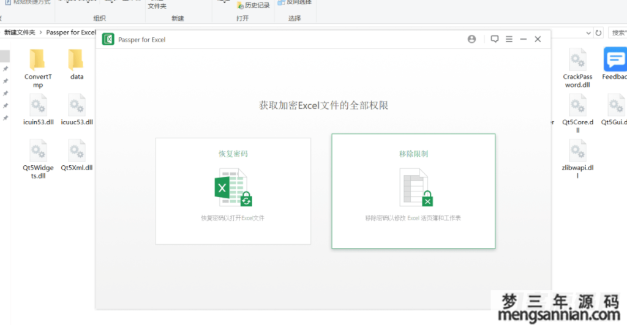Select the 恢复密码 card
The width and height of the screenshot is (627, 325).
coord(233,191)
